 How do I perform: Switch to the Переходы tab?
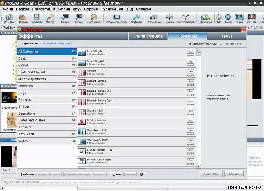point(187,36)
